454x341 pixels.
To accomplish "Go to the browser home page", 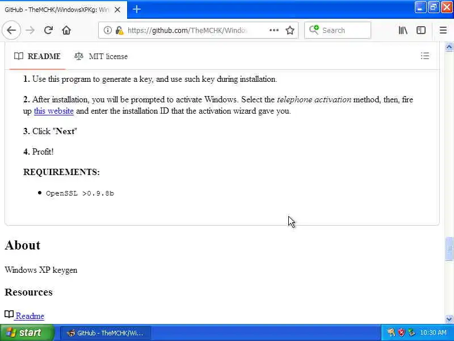I will [66, 30].
